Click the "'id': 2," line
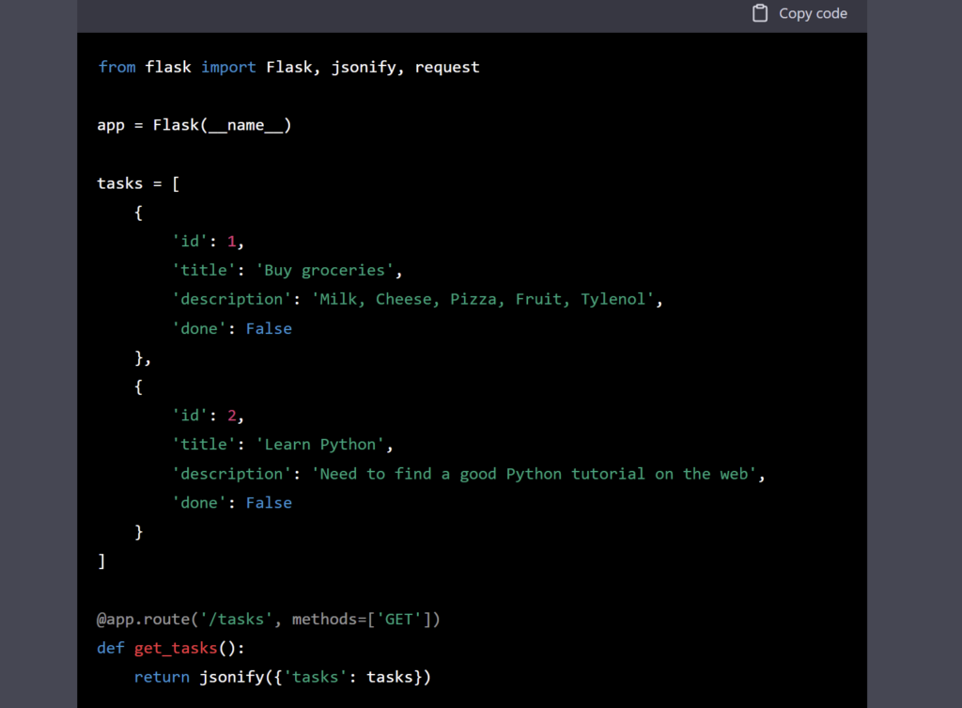 click(x=208, y=416)
